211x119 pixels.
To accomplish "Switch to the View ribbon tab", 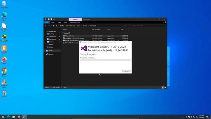I will [65, 22].
